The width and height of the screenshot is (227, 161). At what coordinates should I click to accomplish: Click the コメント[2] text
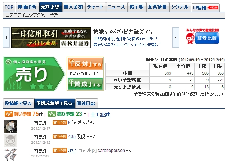tap(87, 151)
